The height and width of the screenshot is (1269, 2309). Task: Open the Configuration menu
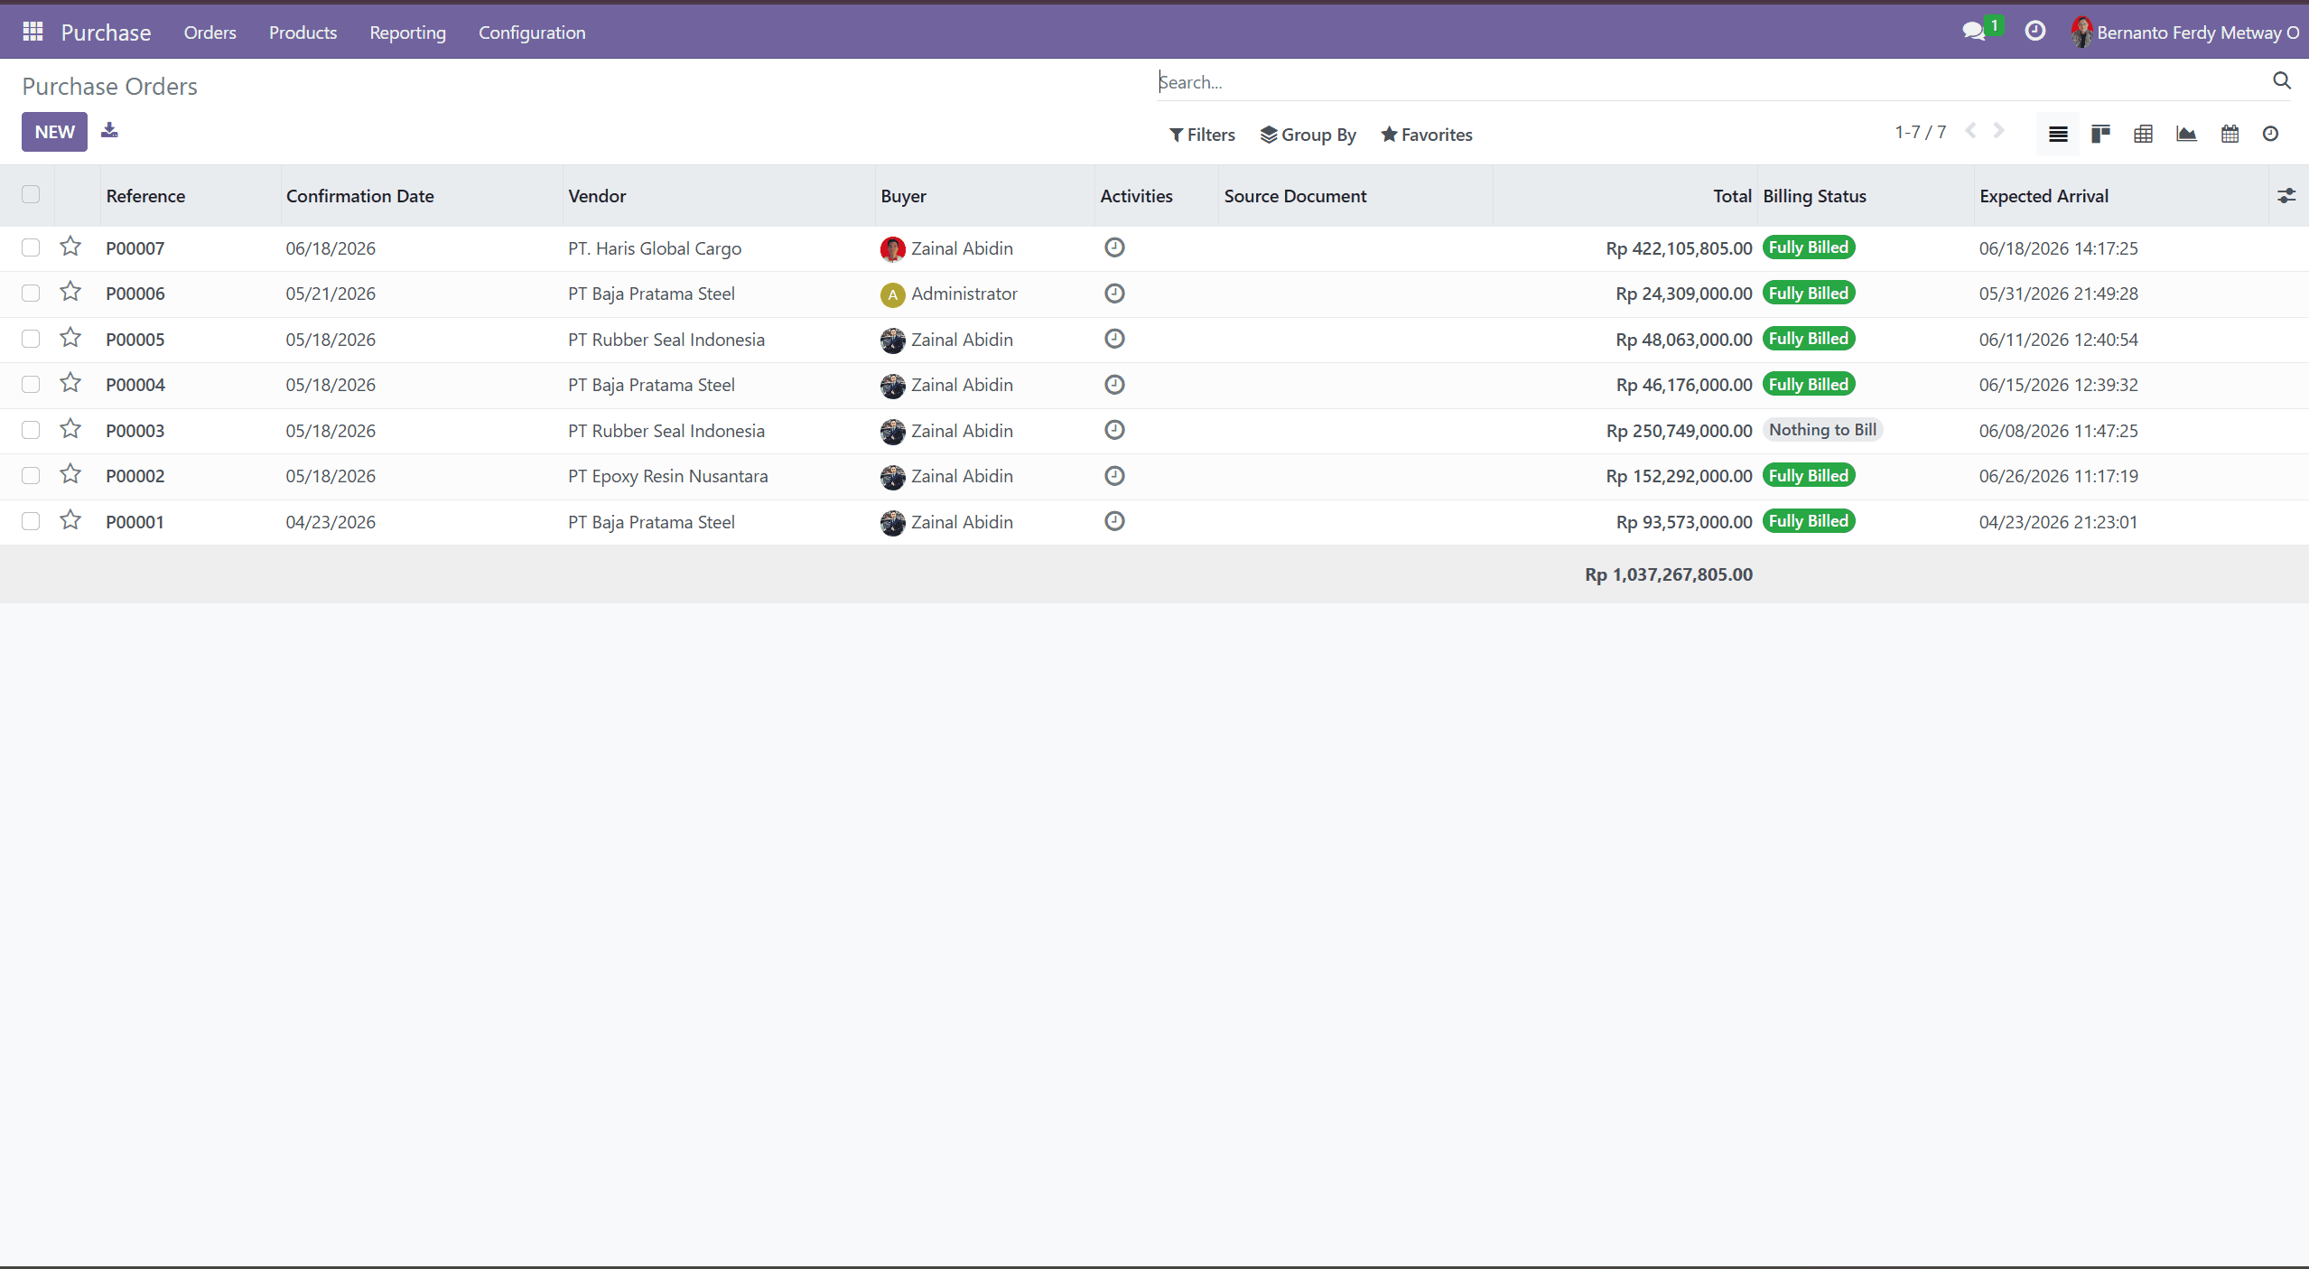[532, 33]
